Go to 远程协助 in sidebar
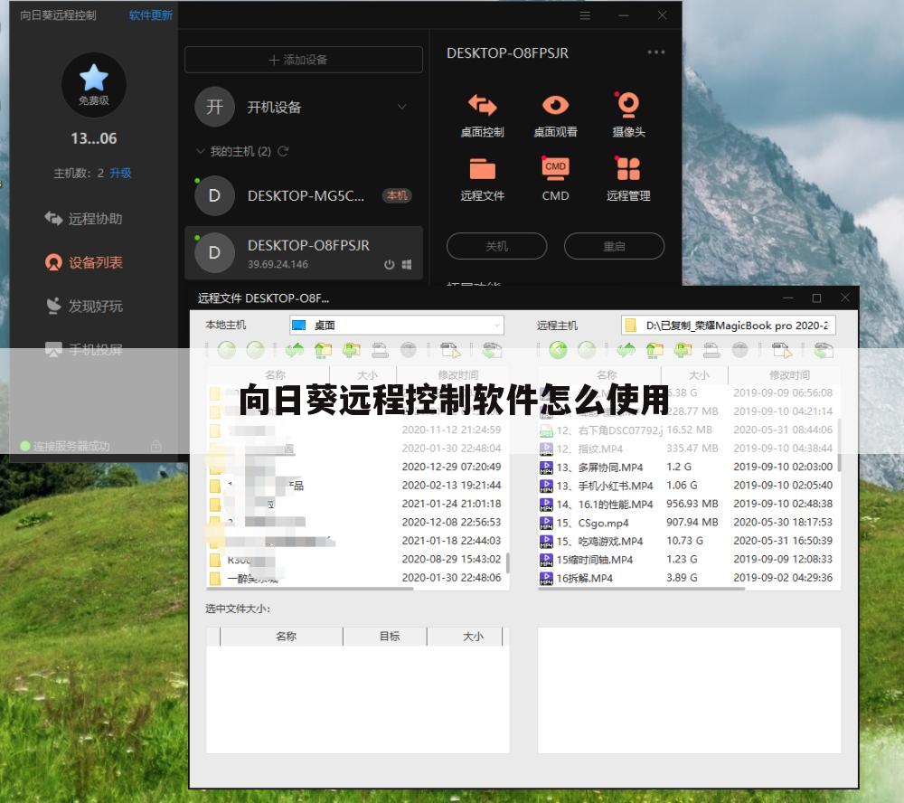The width and height of the screenshot is (904, 803). tap(83, 219)
